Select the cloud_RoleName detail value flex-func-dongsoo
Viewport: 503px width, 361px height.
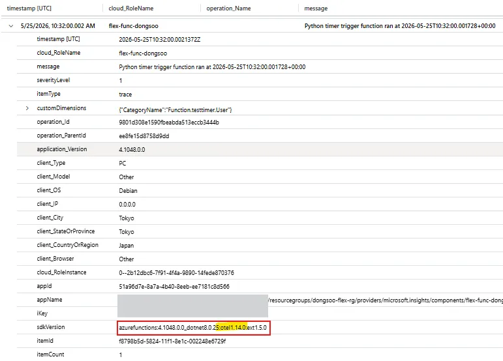coord(143,53)
